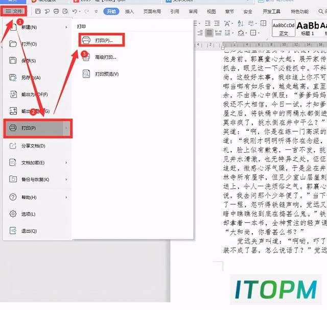Click the 保存 disk icon in menu

(13, 60)
